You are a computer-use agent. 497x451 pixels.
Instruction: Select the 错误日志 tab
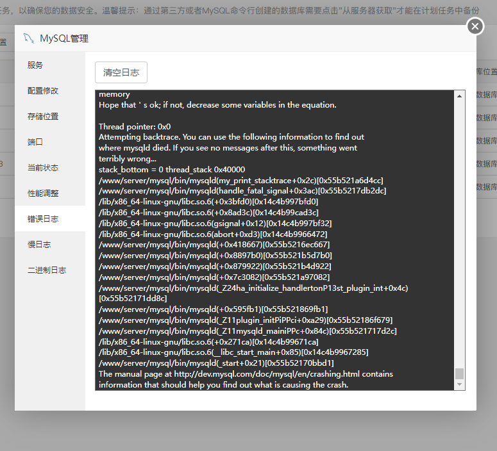click(x=50, y=218)
